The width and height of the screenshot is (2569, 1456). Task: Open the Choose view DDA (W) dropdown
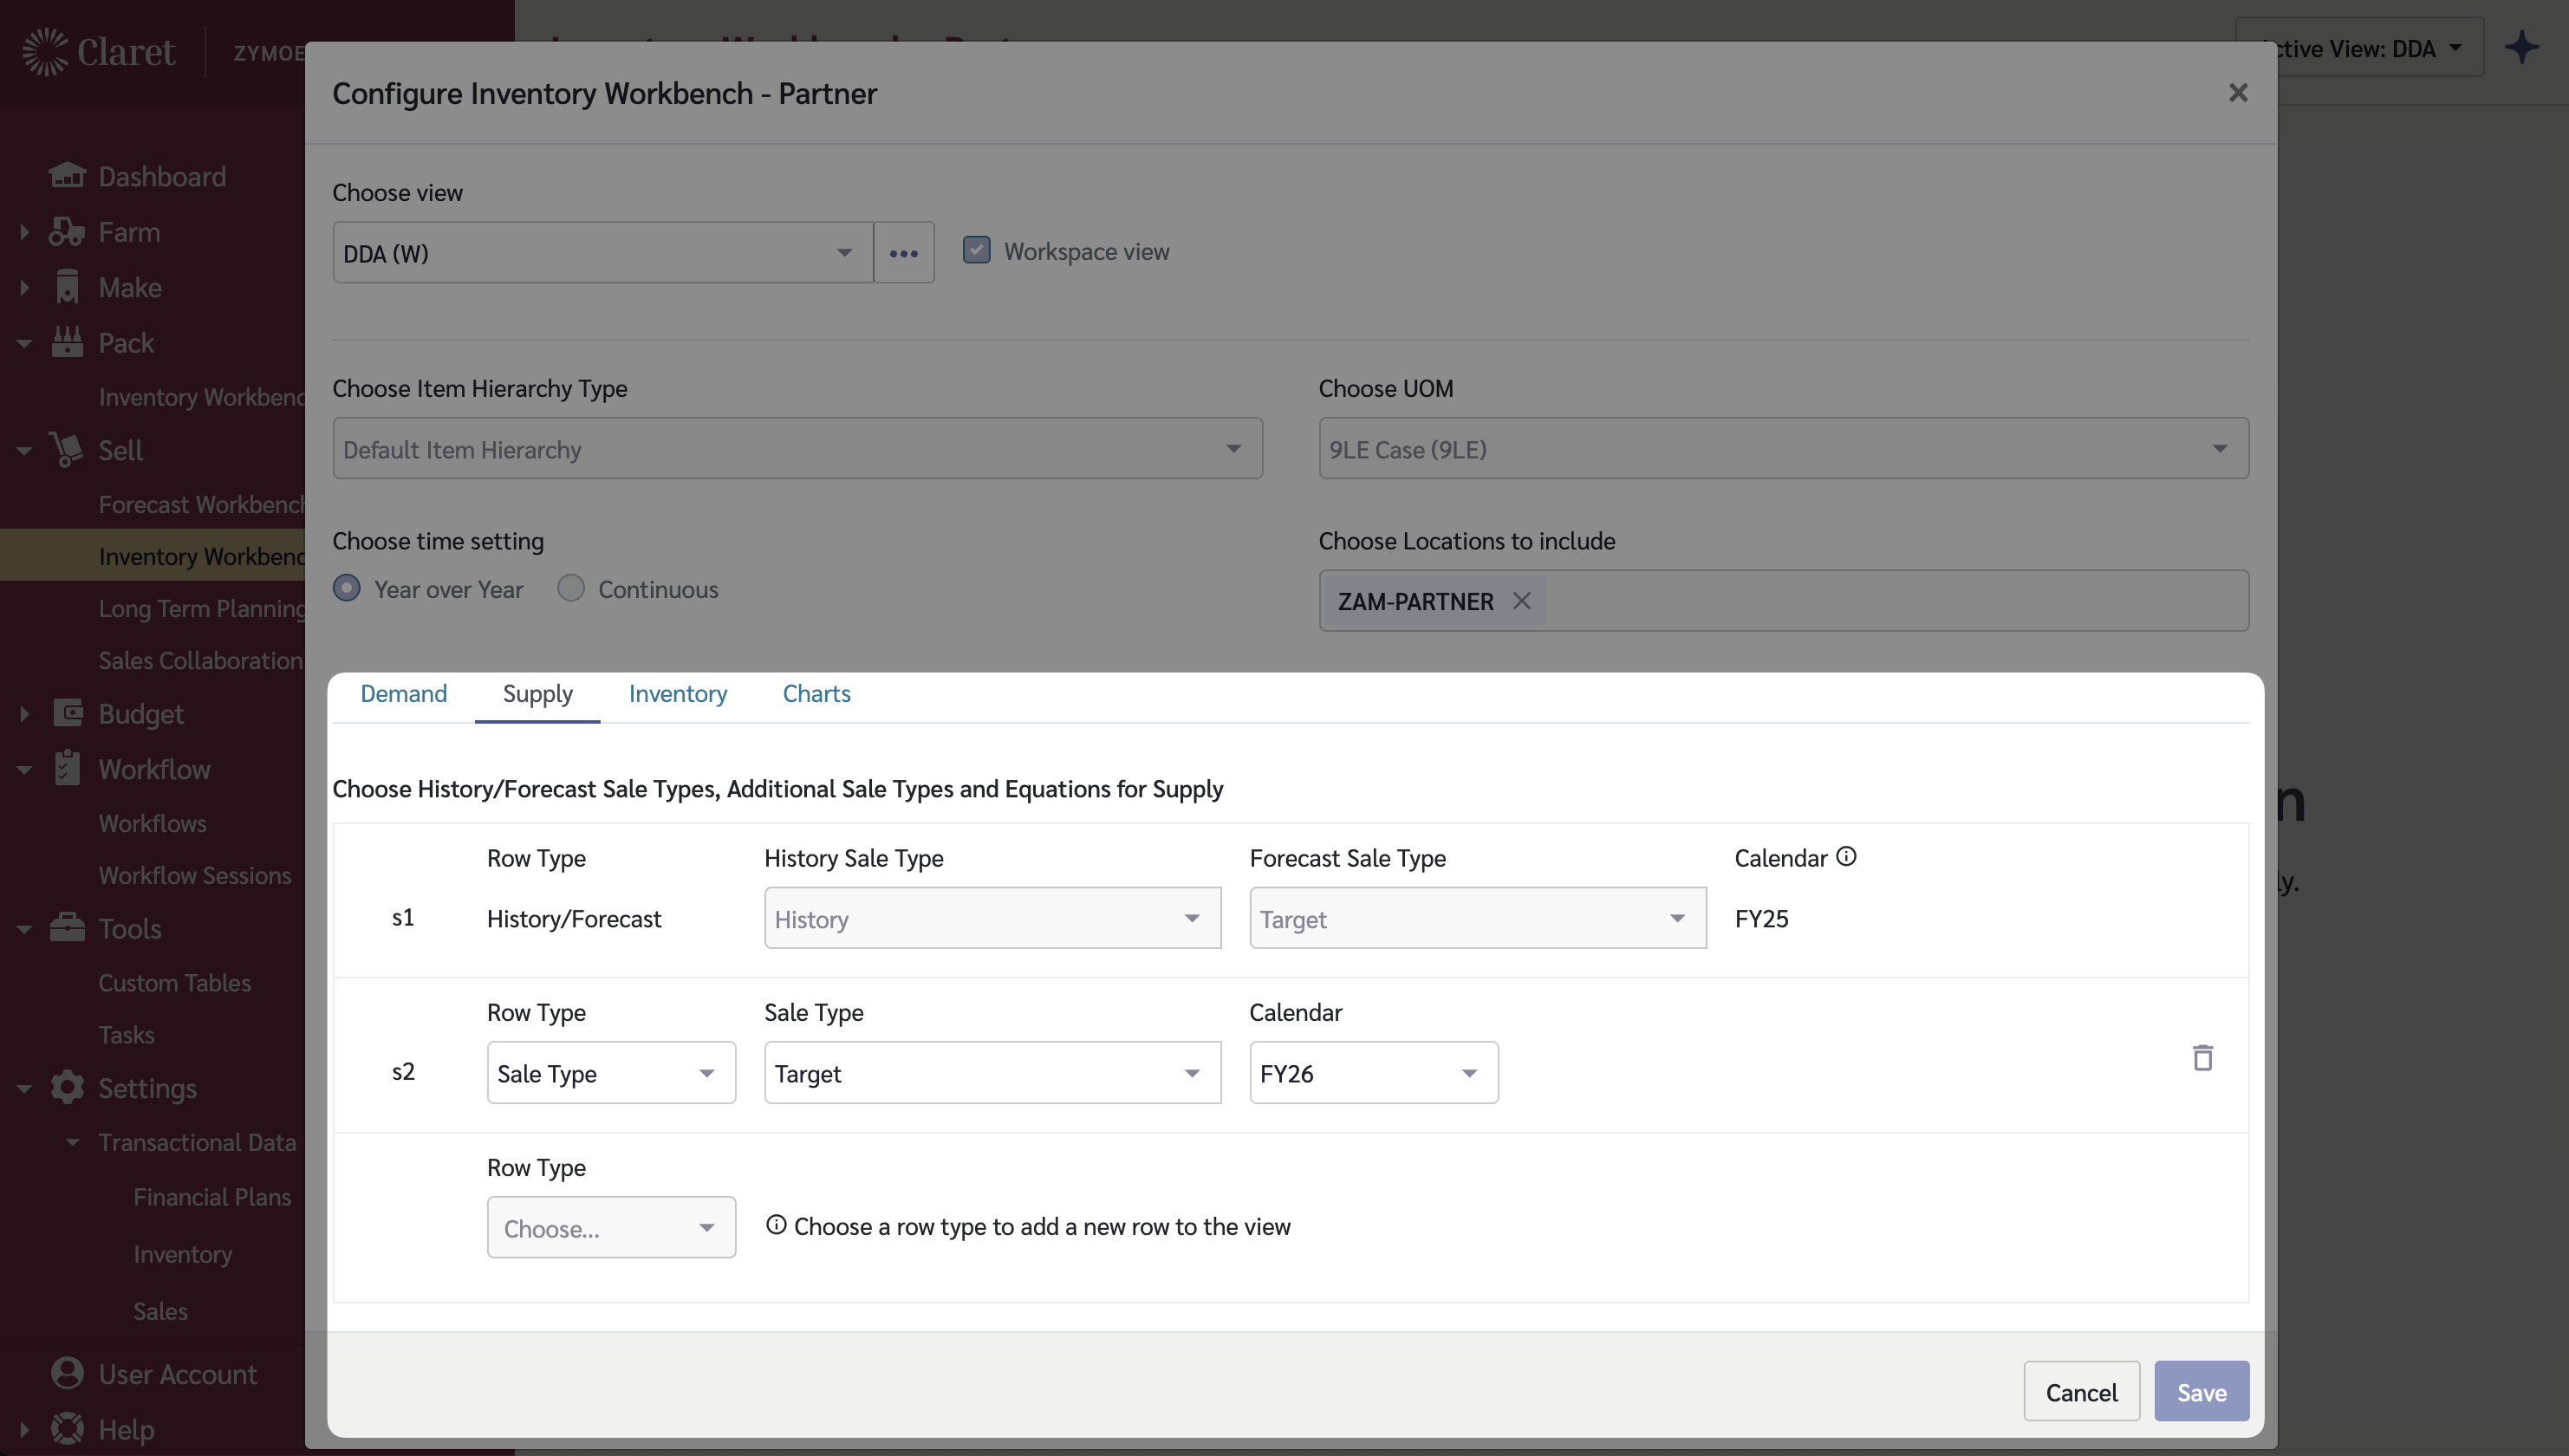point(602,253)
